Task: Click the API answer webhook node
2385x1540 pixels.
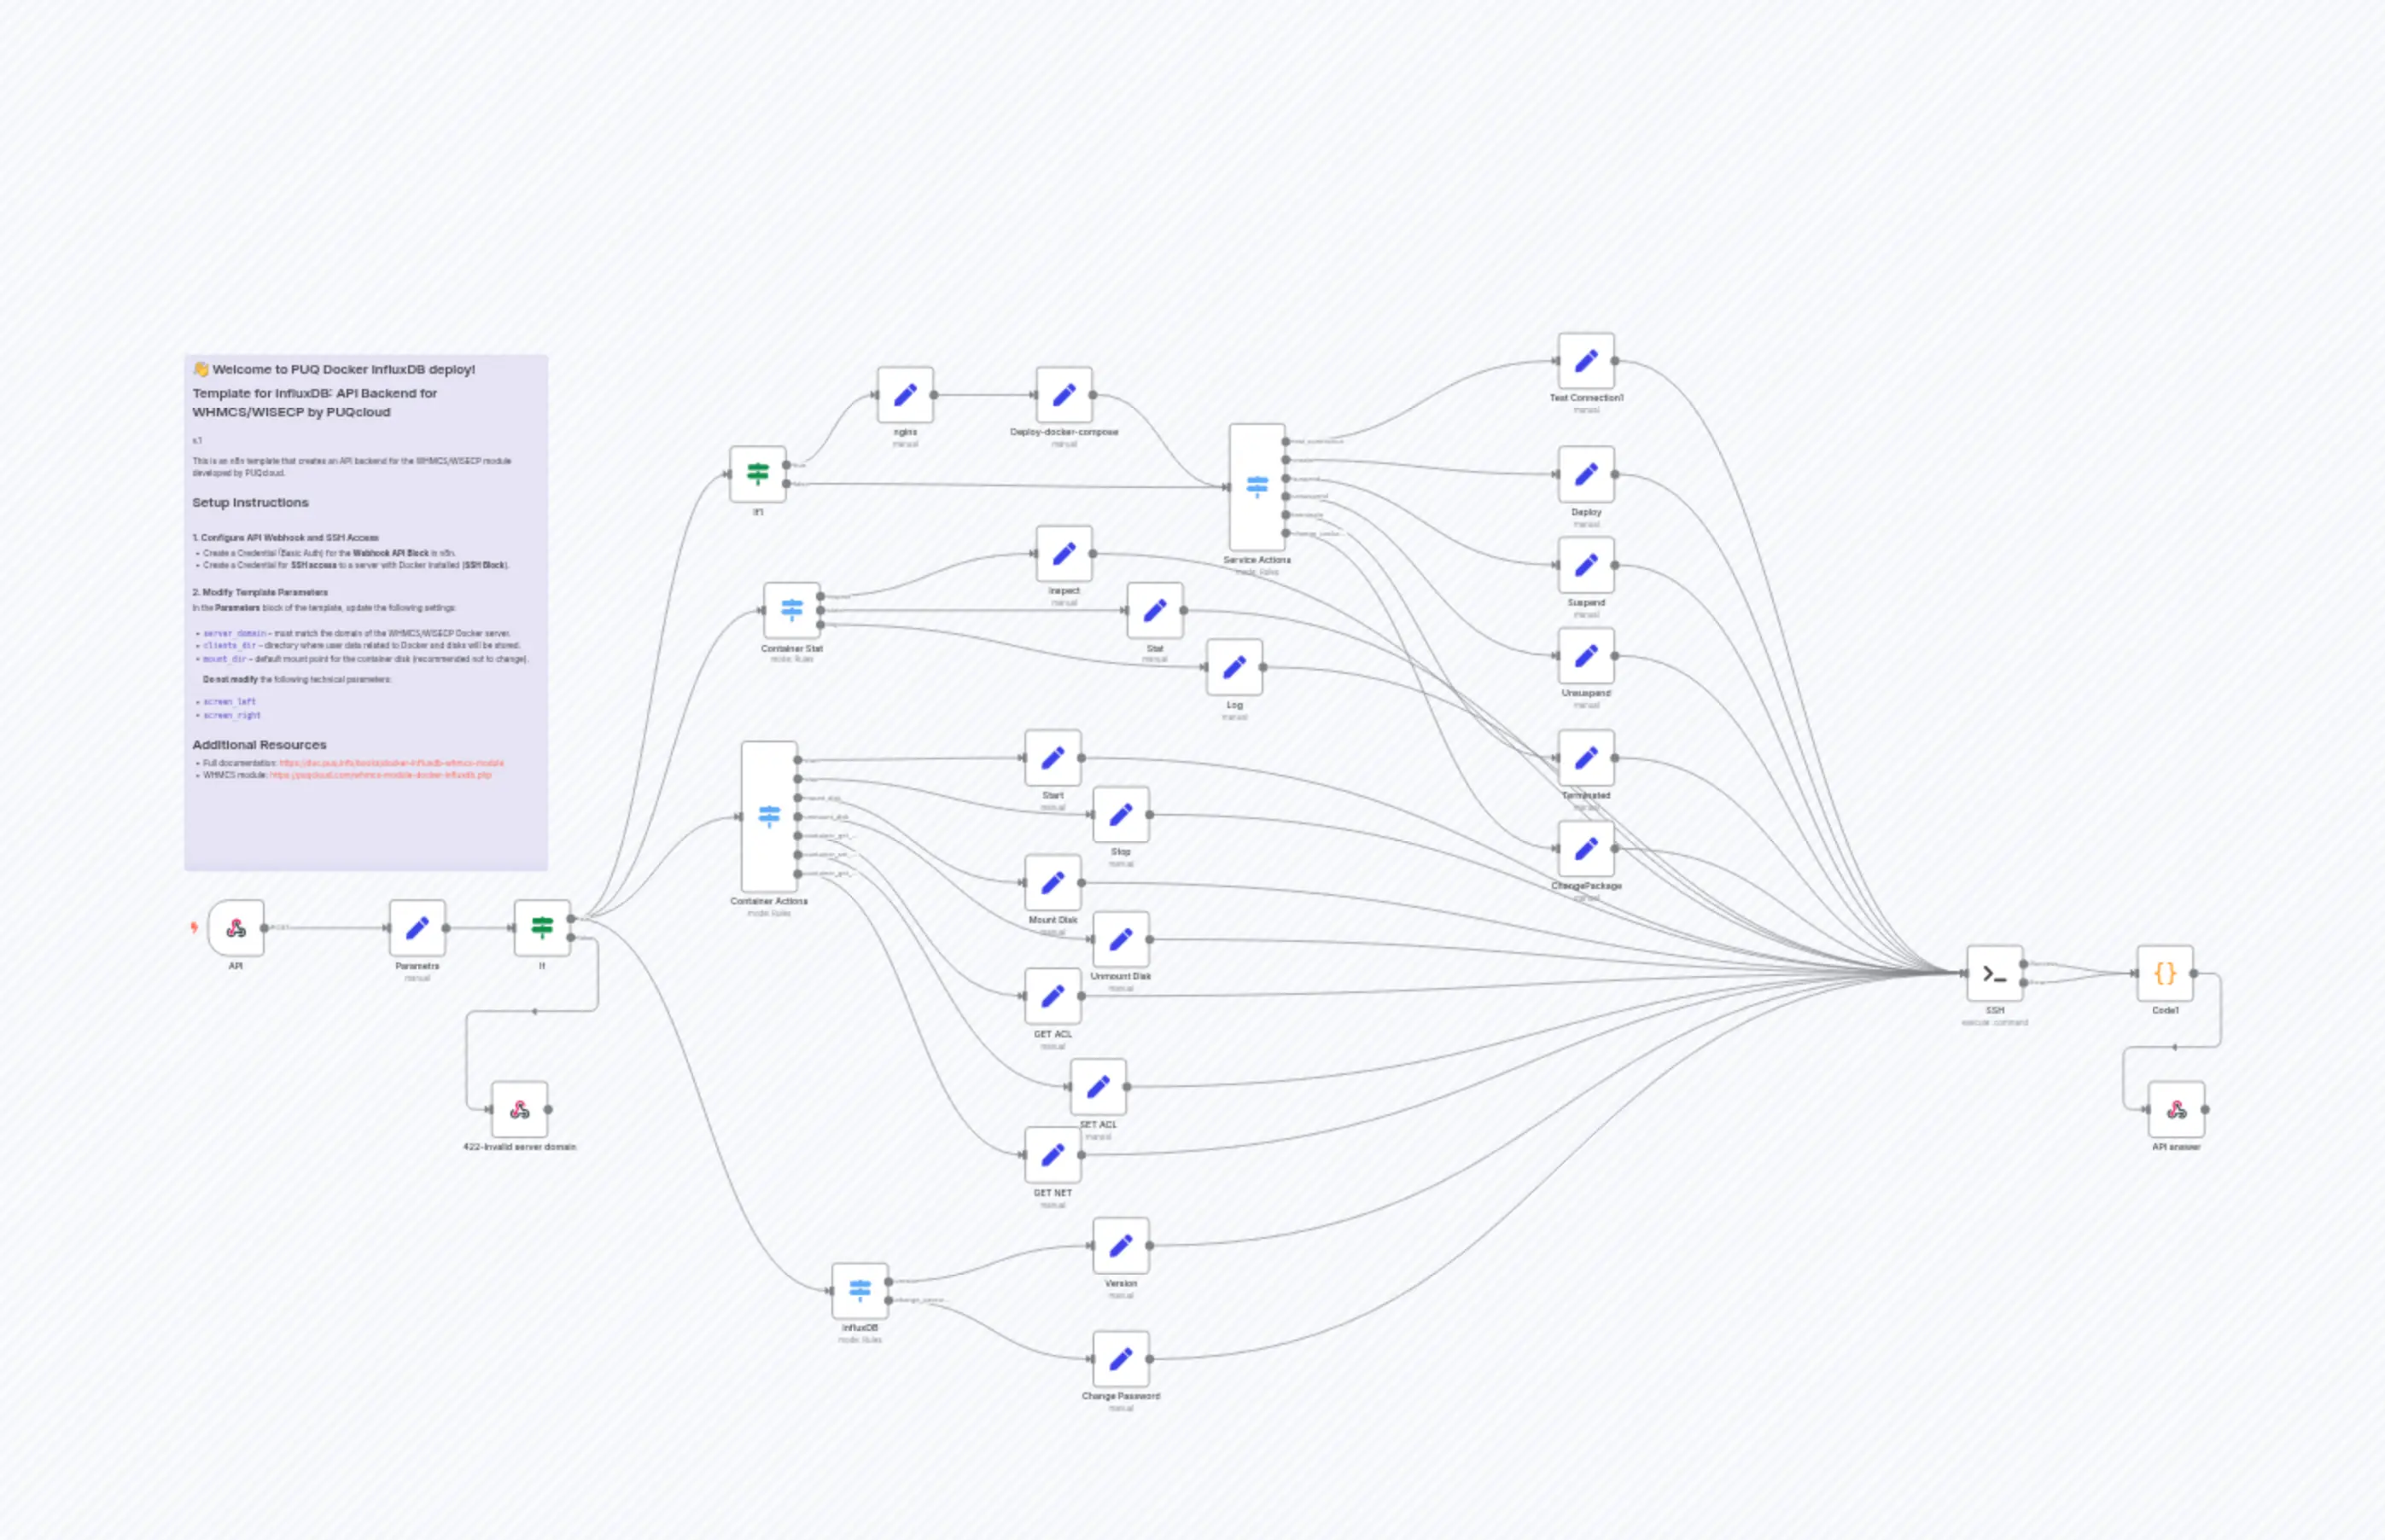Action: pyautogui.click(x=2176, y=1109)
